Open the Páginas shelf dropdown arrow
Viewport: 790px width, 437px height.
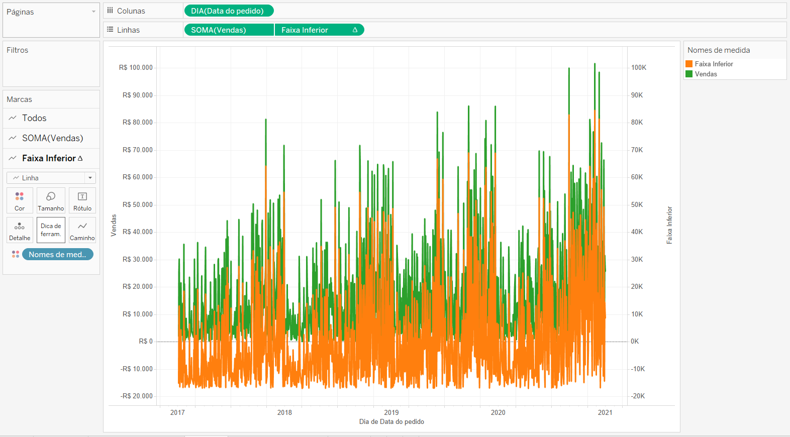(93, 12)
